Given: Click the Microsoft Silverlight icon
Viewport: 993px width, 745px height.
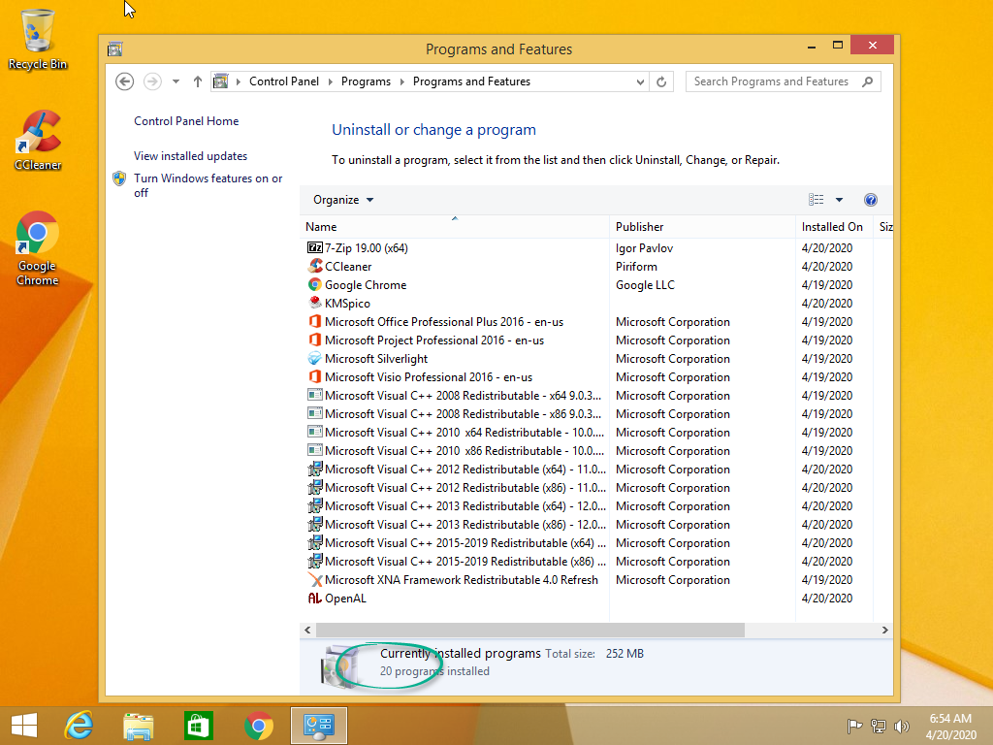Looking at the screenshot, I should click(x=315, y=359).
